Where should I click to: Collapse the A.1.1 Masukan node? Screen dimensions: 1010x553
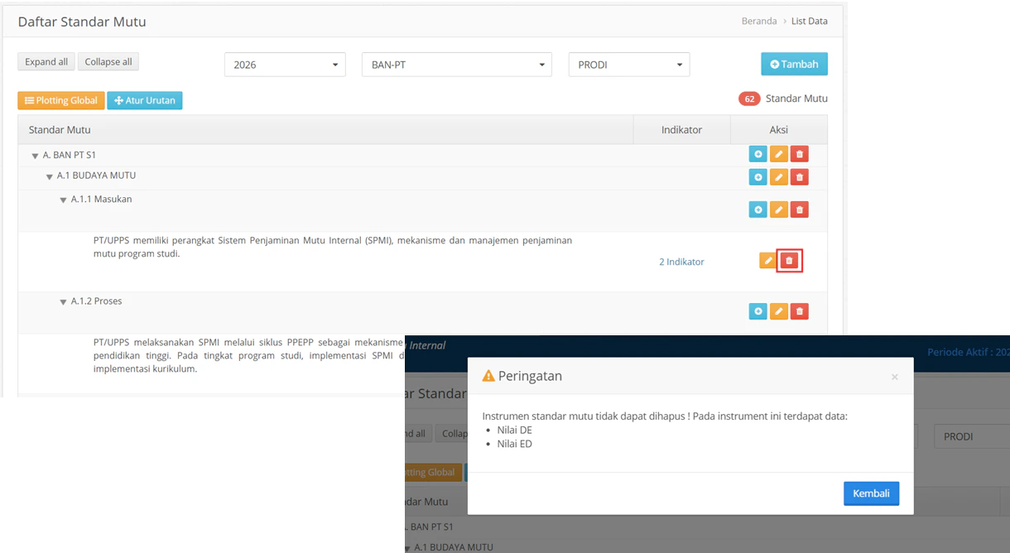click(x=63, y=200)
